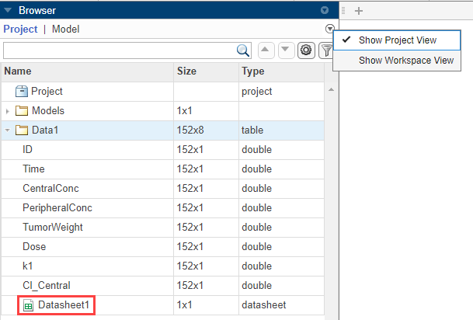Click the scrollbar up arrow
The width and height of the screenshot is (473, 320).
(x=331, y=89)
